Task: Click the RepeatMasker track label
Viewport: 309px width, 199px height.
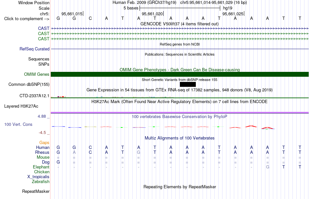Action: [x=36, y=191]
